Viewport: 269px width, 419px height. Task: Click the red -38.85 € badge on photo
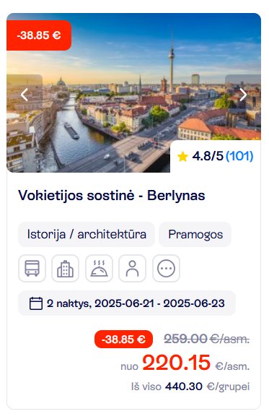pos(39,35)
